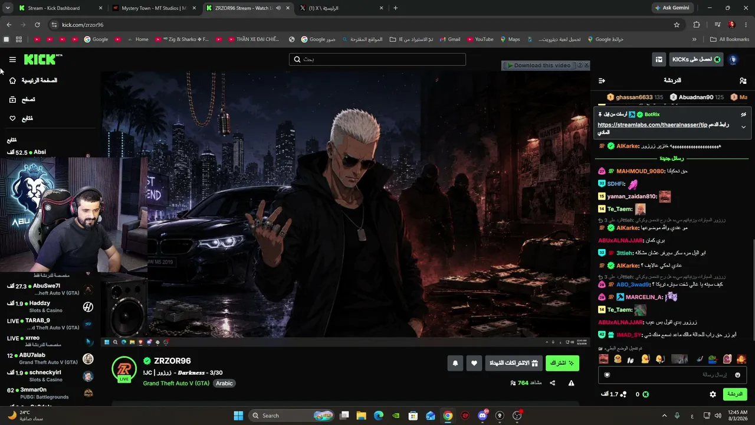Open the emoji picker in chat input
Image resolution: width=755 pixels, height=425 pixels.
pyautogui.click(x=737, y=375)
